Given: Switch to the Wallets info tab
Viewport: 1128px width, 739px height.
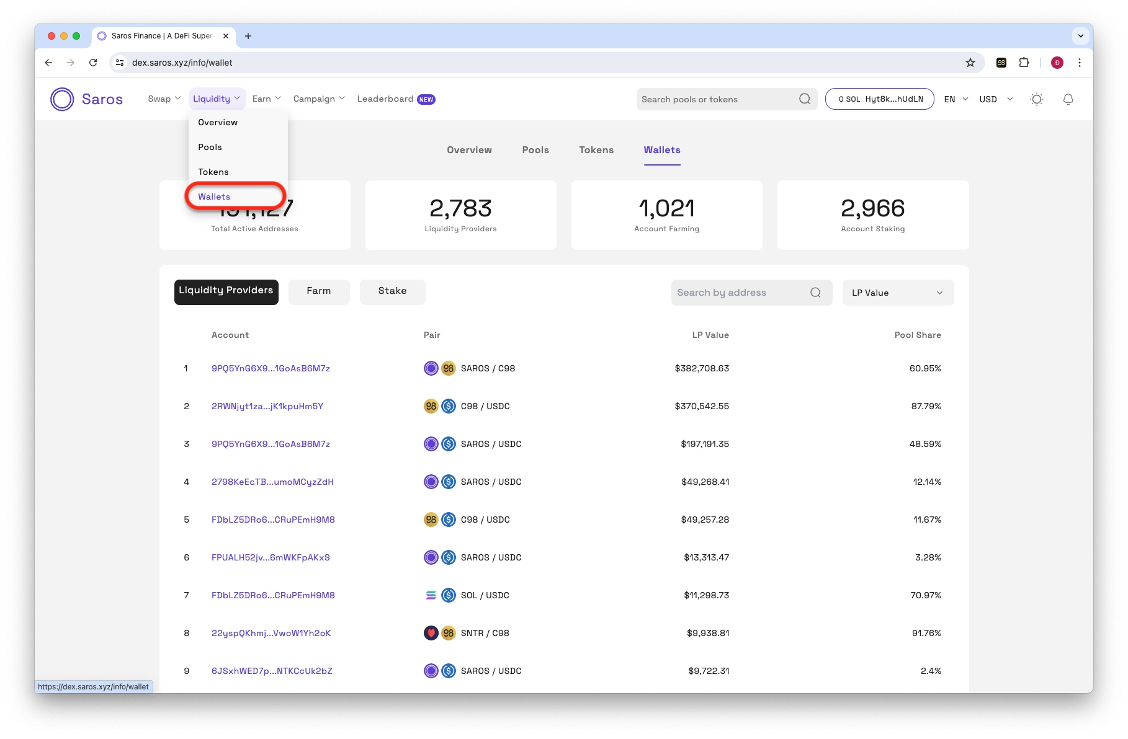Looking at the screenshot, I should pyautogui.click(x=662, y=150).
